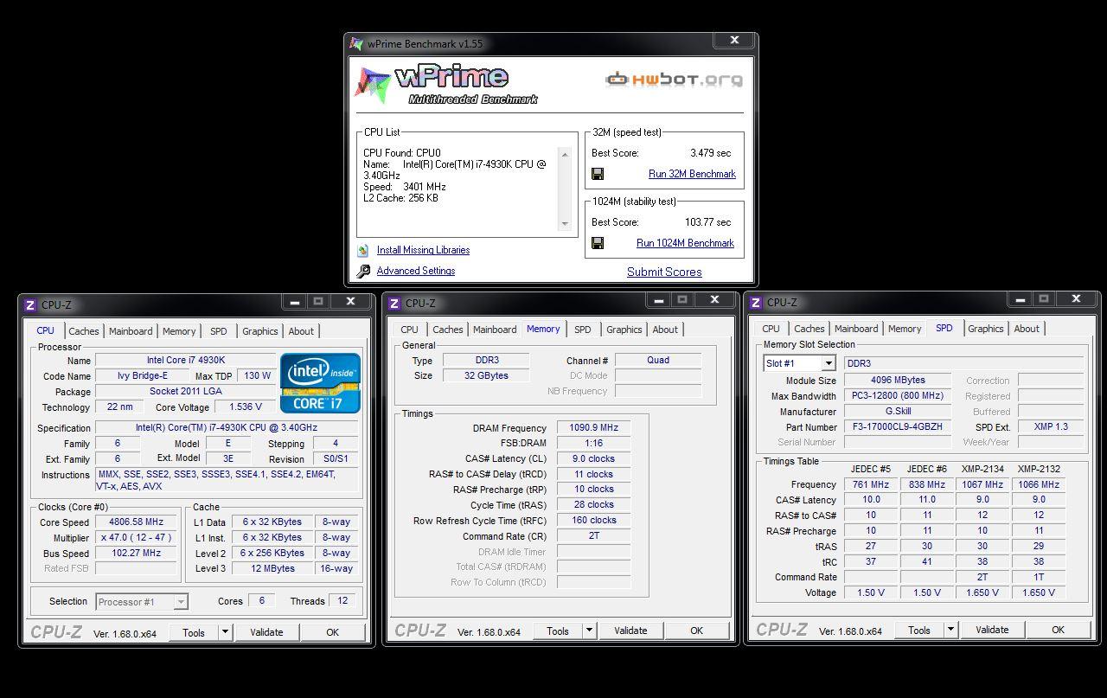The height and width of the screenshot is (698, 1107).
Task: Switch to Mainboard tab in the CPU window
Action: [x=131, y=331]
